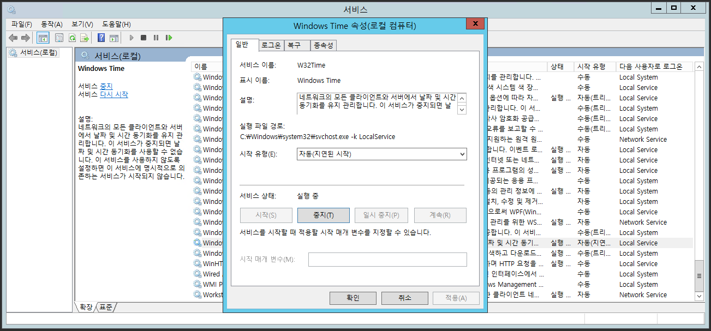Image resolution: width=711 pixels, height=331 pixels.
Task: Click the 시작 유형 column header
Action: pyautogui.click(x=595, y=67)
